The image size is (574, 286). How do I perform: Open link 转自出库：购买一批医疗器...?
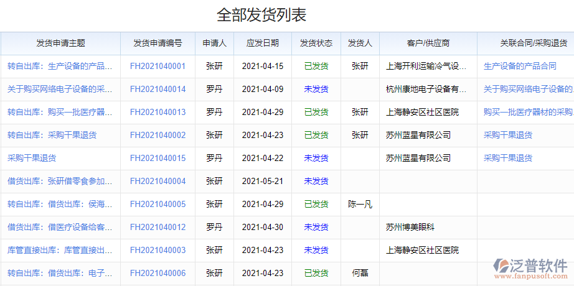pyautogui.click(x=60, y=113)
